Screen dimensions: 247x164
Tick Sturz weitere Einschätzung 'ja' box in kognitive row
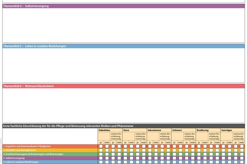coord(138,146)
